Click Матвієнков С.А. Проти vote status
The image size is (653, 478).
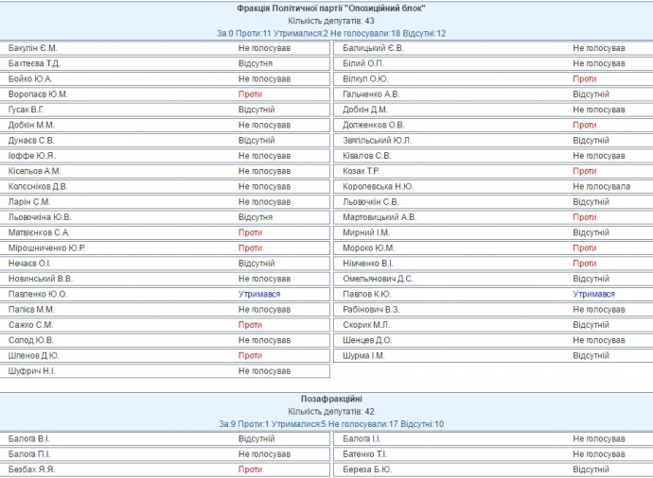pos(250,232)
